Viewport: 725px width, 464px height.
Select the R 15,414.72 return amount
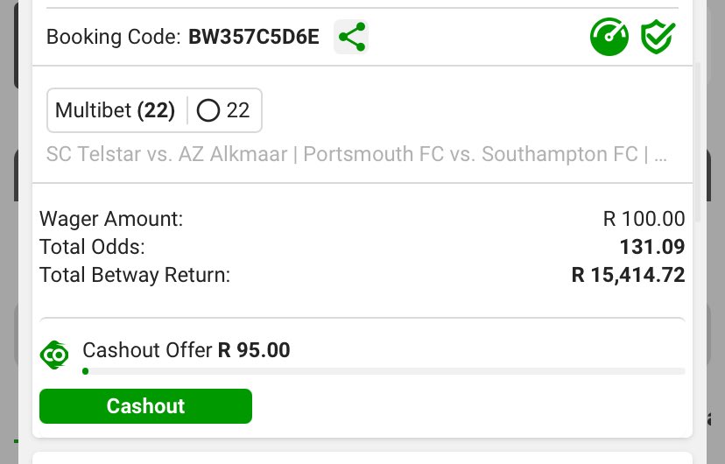click(628, 275)
